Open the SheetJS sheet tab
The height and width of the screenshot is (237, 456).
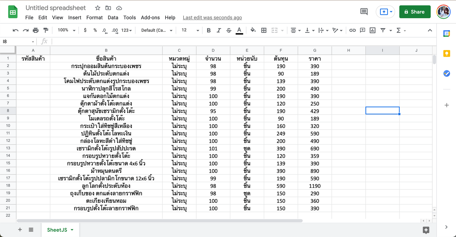pyautogui.click(x=57, y=230)
